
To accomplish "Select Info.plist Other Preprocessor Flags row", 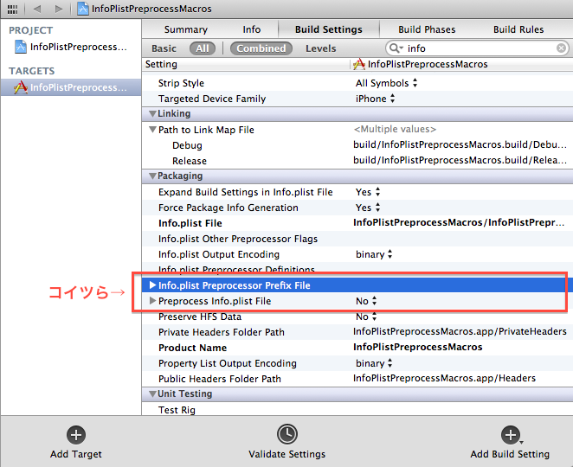I will 357,239.
